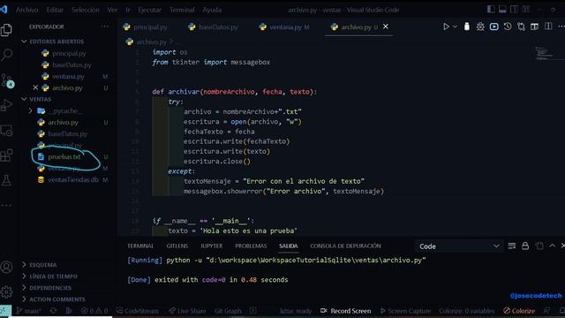The width and height of the screenshot is (565, 318).
Task: Close archivo.py in open editors list
Action: (35, 87)
